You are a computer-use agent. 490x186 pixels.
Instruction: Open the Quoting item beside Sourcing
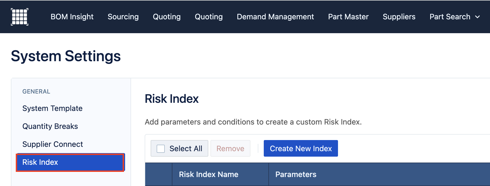click(x=167, y=17)
